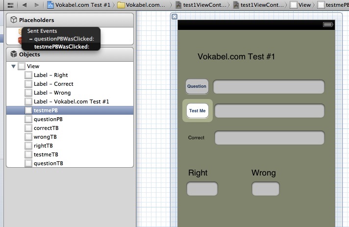
Task: Click the text field beside Question
Action: tap(269, 87)
